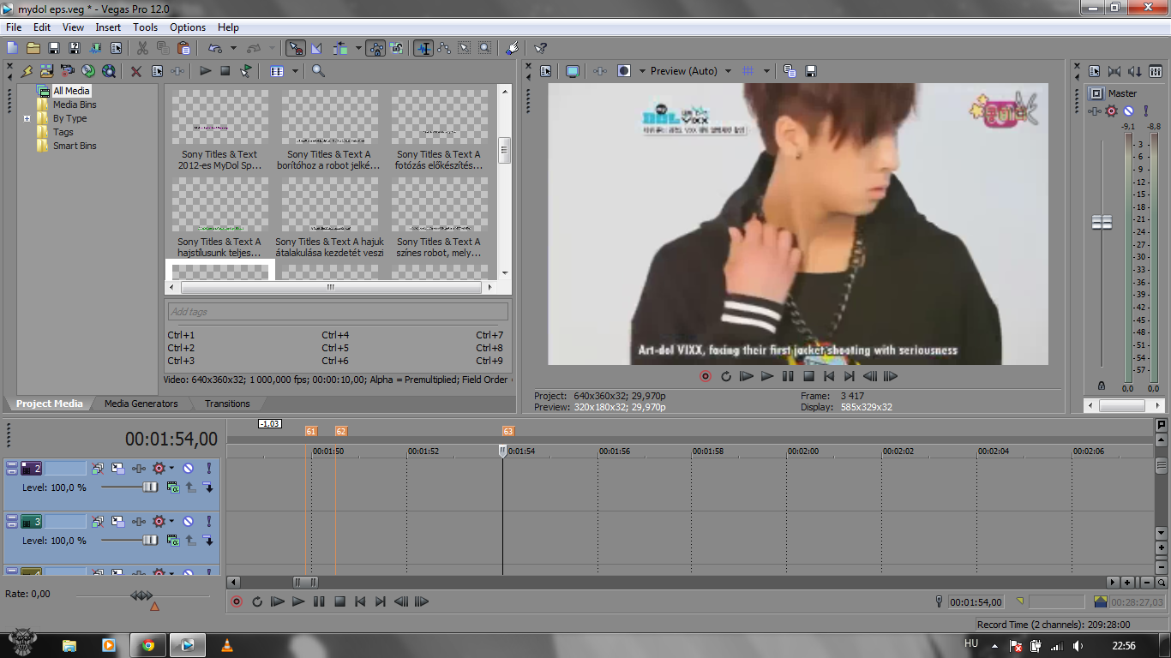
Task: Click track 2 Level slider handle
Action: [x=150, y=488]
